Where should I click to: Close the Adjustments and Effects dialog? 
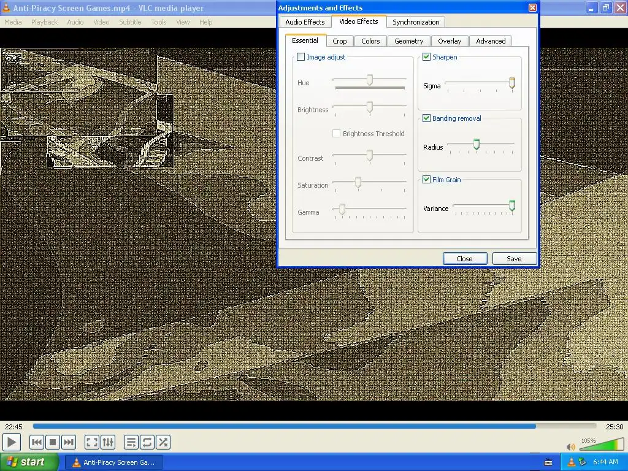tap(532, 7)
